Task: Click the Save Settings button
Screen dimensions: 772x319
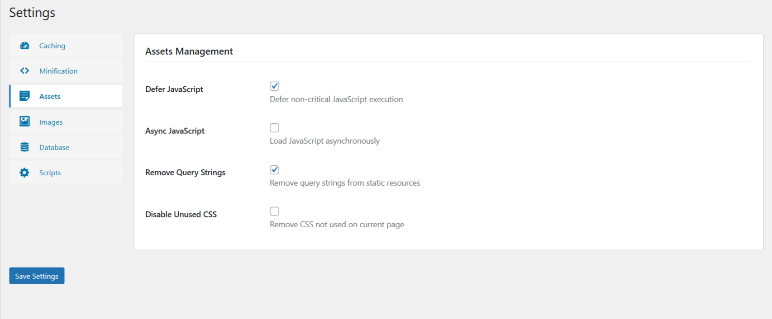Action: (37, 276)
